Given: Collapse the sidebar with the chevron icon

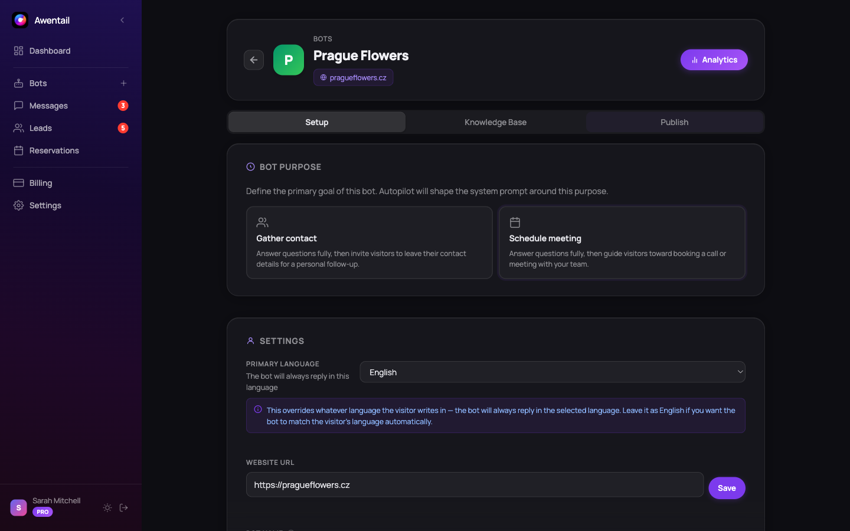Looking at the screenshot, I should coord(122,20).
